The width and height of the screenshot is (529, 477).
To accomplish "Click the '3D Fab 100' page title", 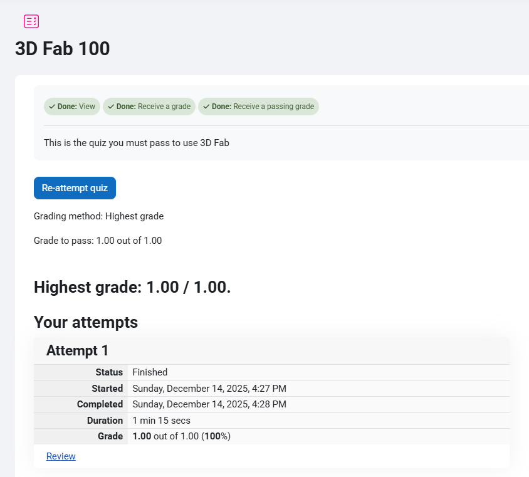I will (63, 48).
